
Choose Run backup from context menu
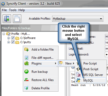pos(41,71)
